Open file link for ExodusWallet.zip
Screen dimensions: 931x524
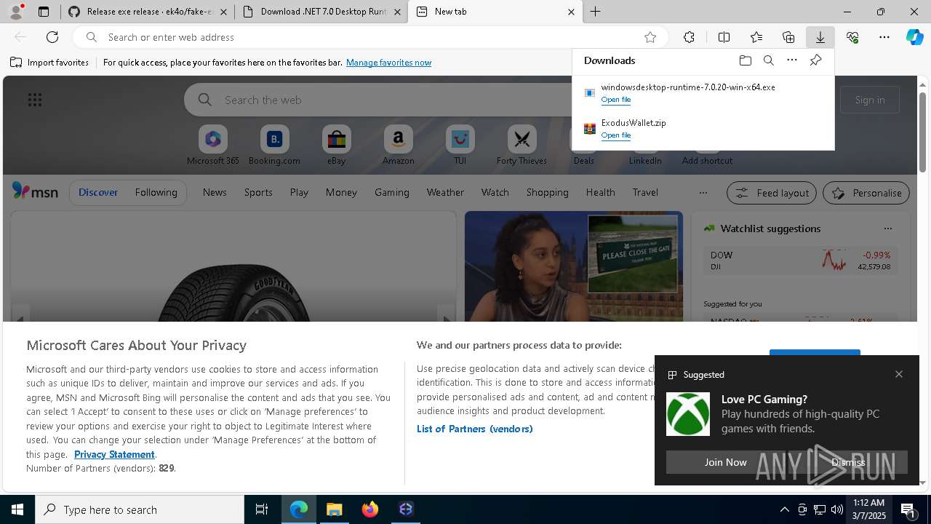pyautogui.click(x=615, y=135)
